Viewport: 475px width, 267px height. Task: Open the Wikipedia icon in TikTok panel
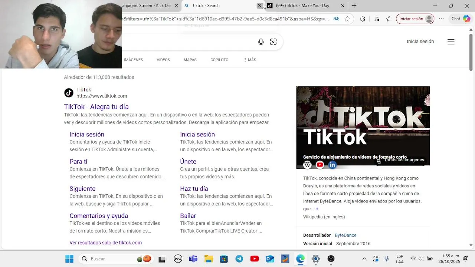(307, 165)
